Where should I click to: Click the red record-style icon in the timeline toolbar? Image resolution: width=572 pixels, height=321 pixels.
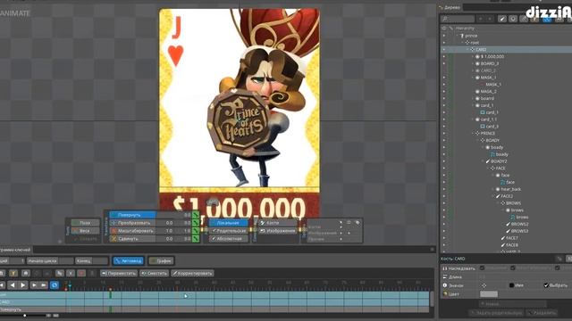click(81, 273)
